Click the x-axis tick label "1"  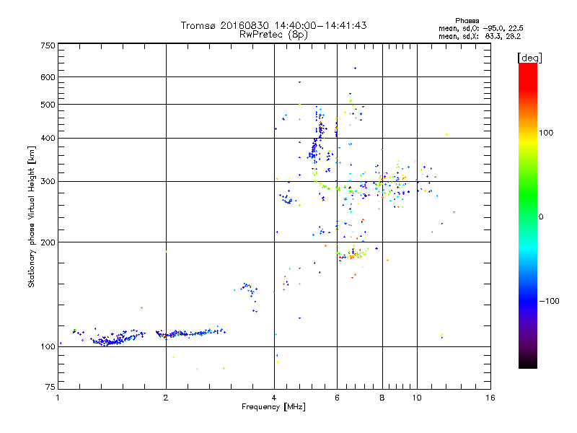tap(58, 398)
